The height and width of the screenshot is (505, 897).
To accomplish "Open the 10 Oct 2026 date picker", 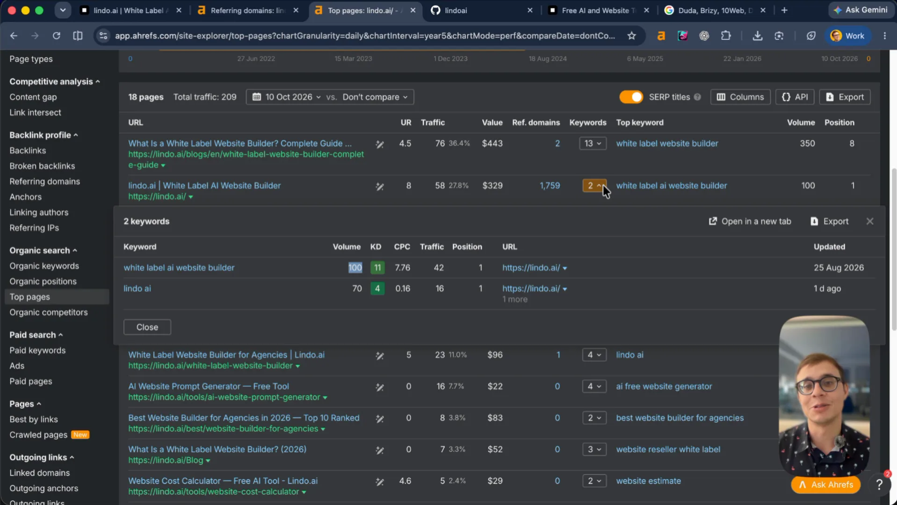I will point(287,97).
